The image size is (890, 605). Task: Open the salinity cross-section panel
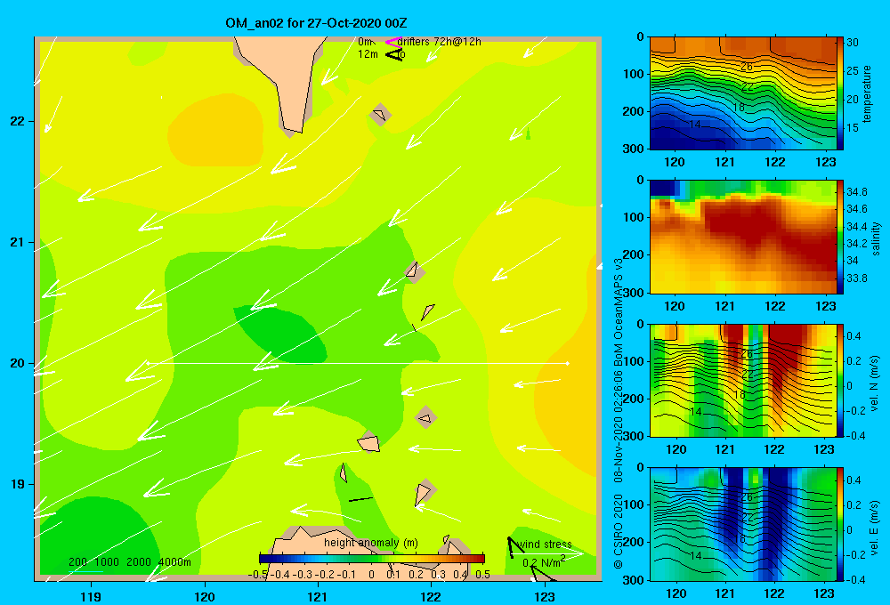pos(742,237)
